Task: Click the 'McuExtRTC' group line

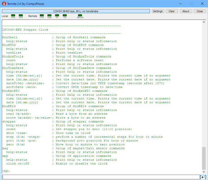Action: (11, 91)
